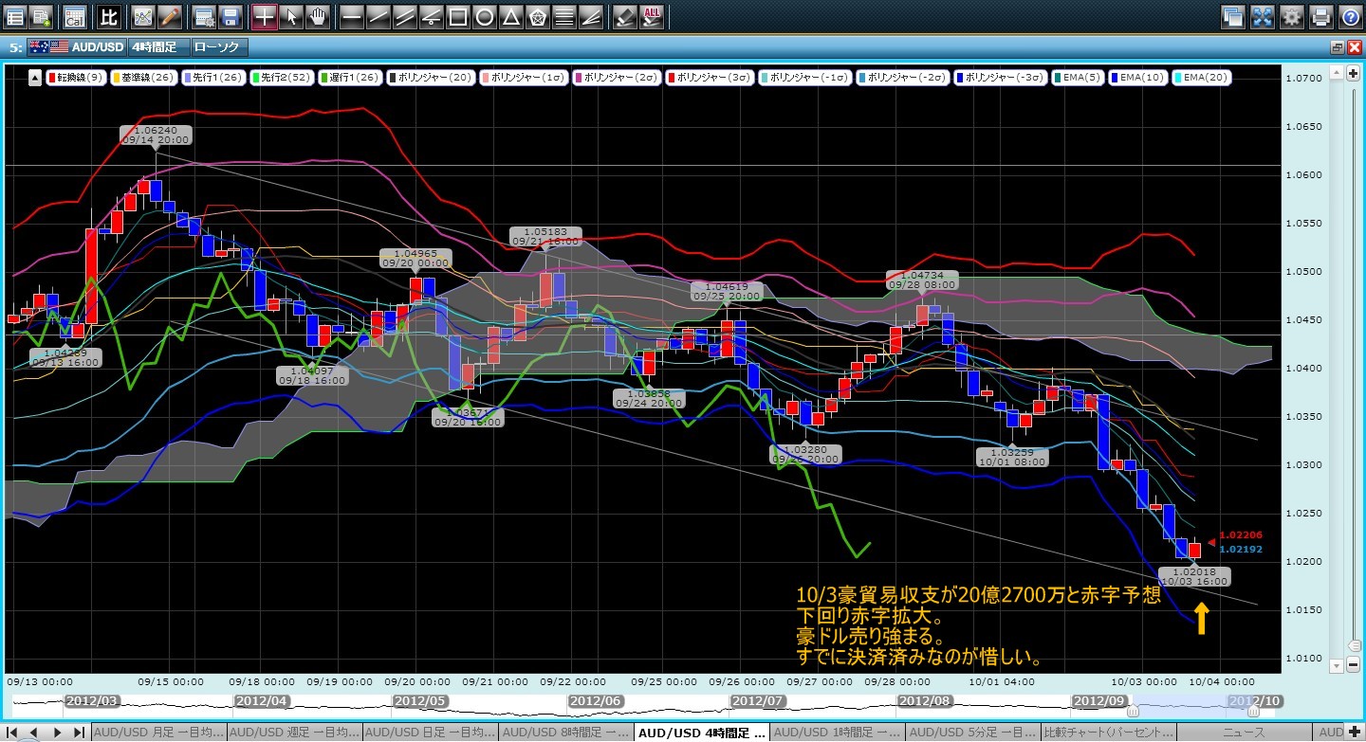Screen dimensions: 1366x742
Task: Toggle the 転換線(9) indicator legend
Action: click(x=77, y=78)
